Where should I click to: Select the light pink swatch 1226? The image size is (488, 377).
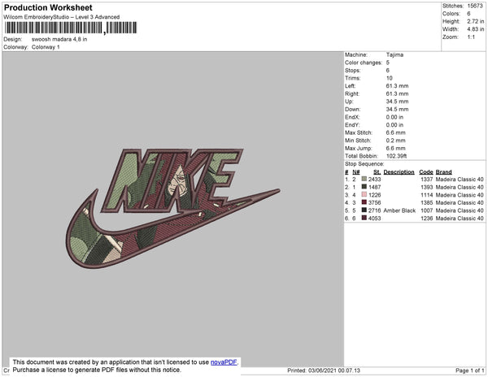(x=364, y=195)
